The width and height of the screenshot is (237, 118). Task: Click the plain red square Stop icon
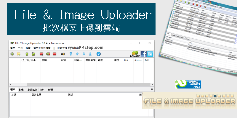(x=55, y=54)
